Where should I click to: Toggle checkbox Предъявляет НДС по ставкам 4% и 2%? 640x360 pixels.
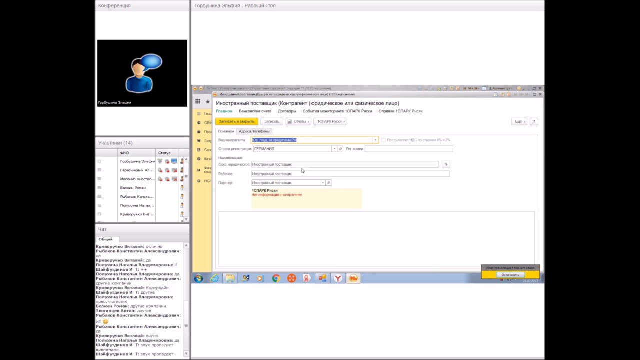383,140
